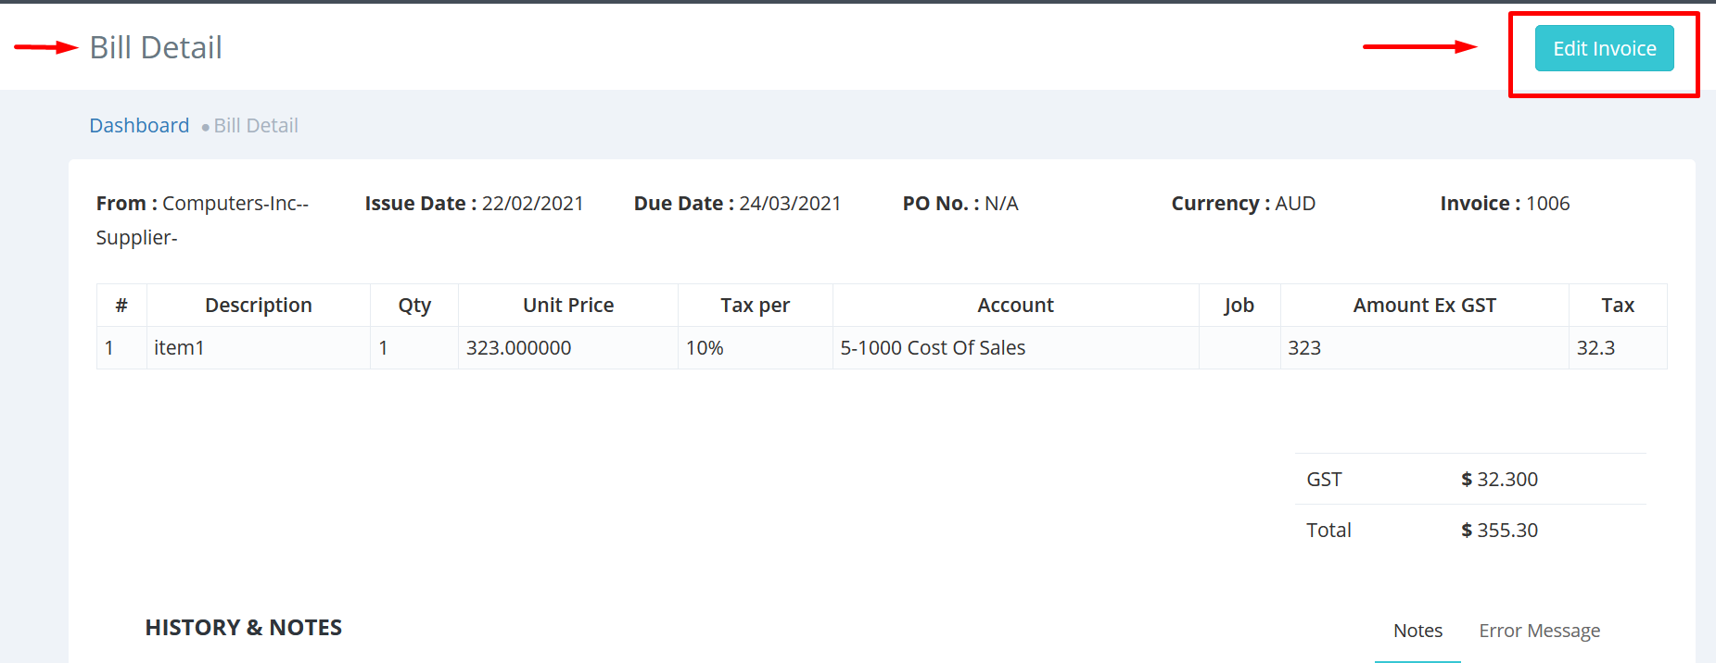Click the Account column header

coord(1016,306)
